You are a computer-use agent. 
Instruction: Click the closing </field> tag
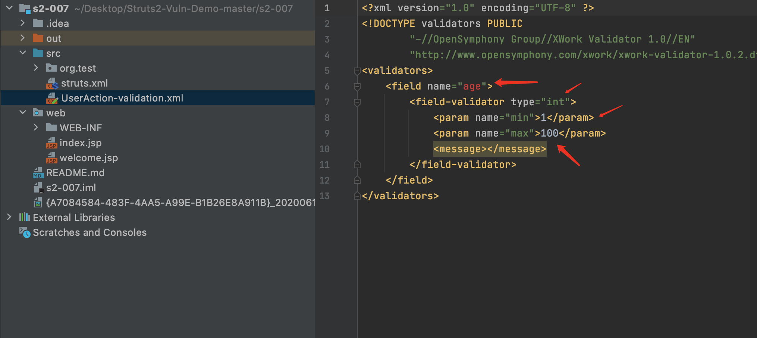click(409, 180)
